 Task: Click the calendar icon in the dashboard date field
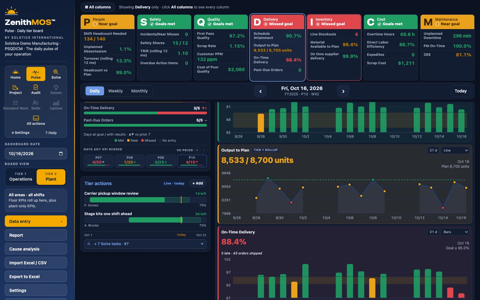pos(61,154)
